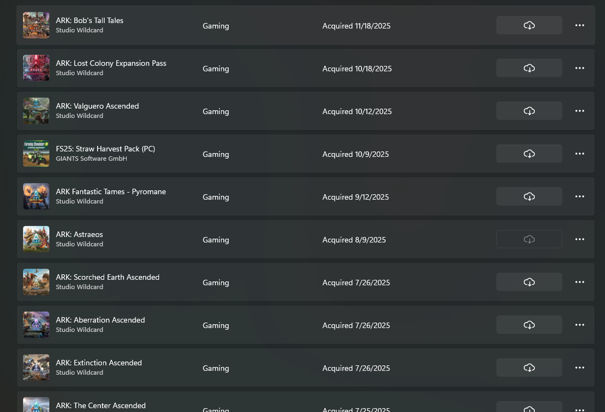
Task: Open the ARK Fantastic Tames - Pyromane title
Action: point(111,191)
